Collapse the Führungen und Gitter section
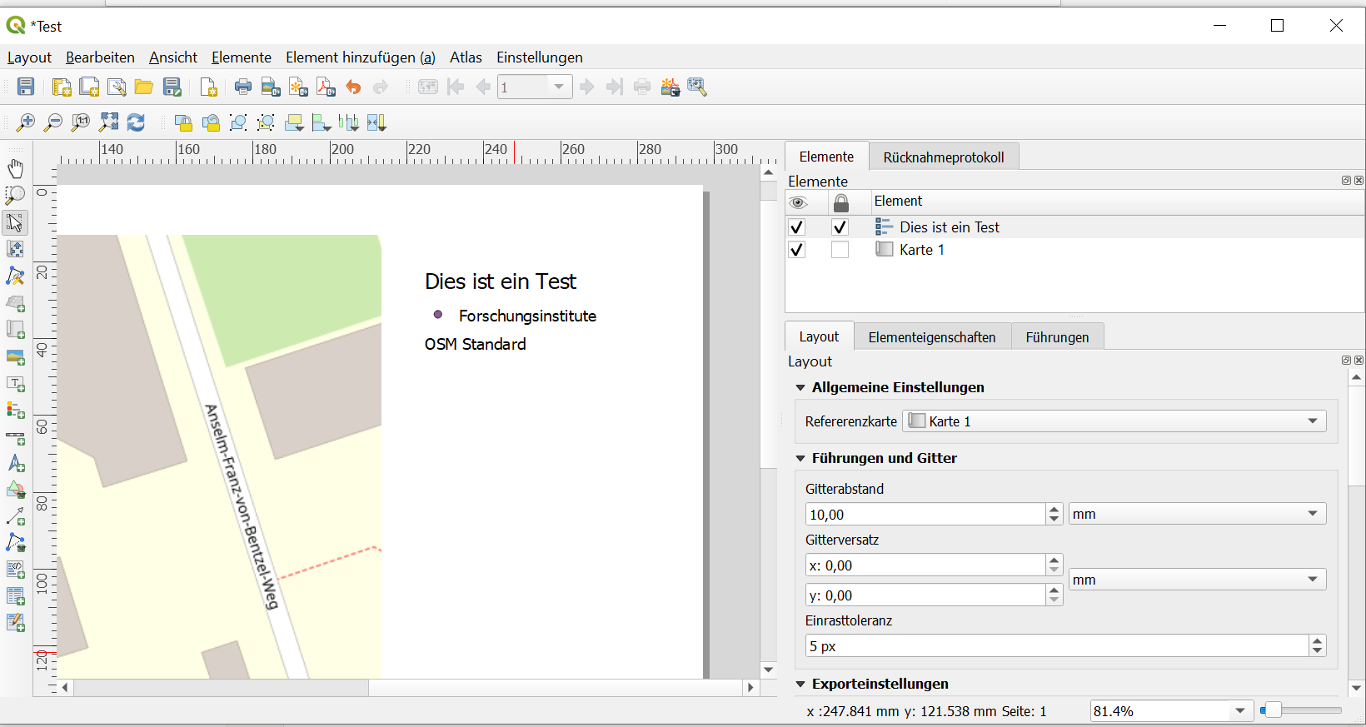Viewport: 1366px width, 727px height. tap(800, 458)
